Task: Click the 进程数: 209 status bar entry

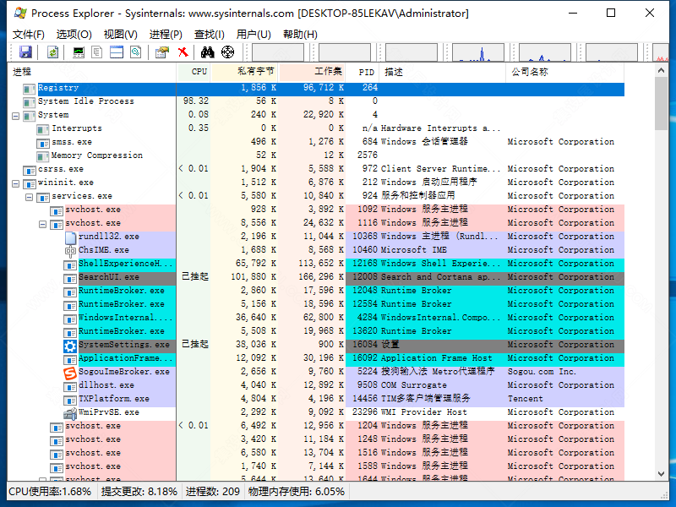Action: click(213, 492)
